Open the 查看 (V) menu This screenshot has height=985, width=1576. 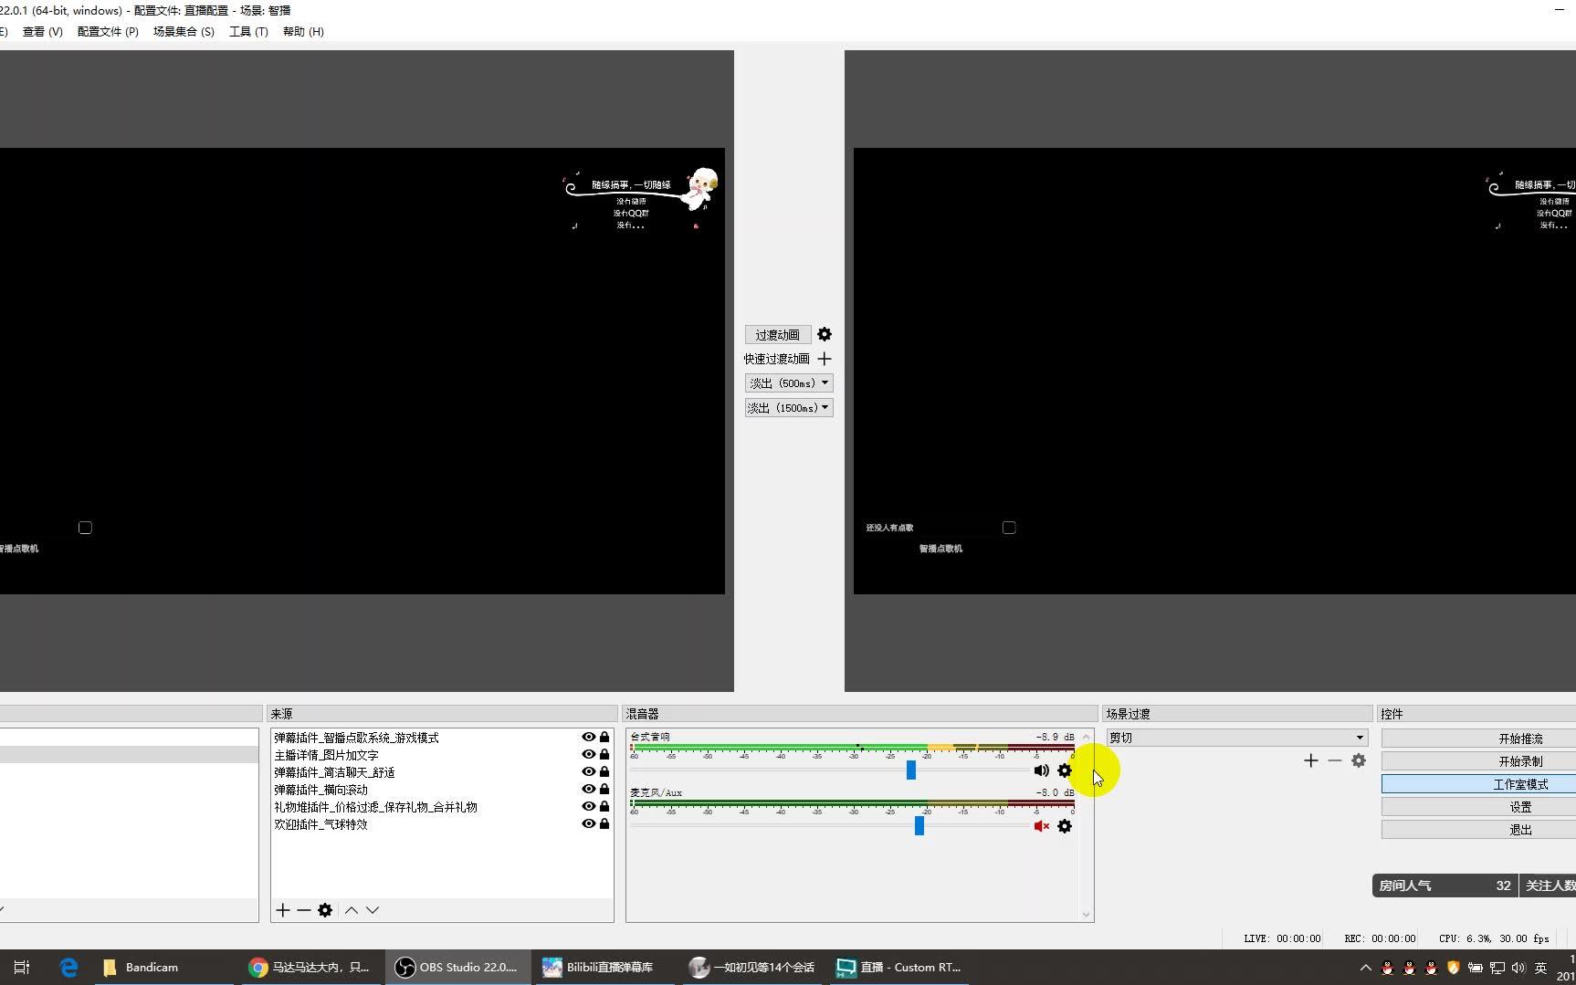pyautogui.click(x=43, y=32)
